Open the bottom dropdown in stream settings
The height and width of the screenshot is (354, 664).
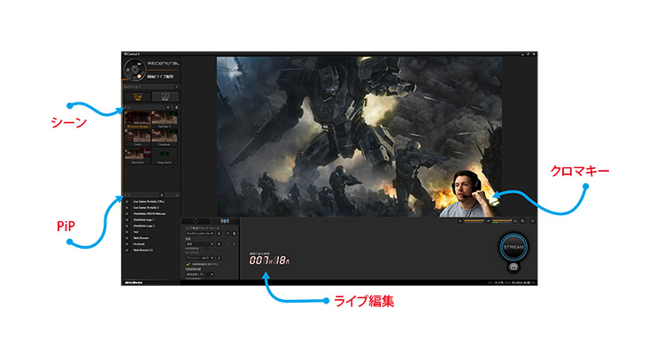point(199,274)
